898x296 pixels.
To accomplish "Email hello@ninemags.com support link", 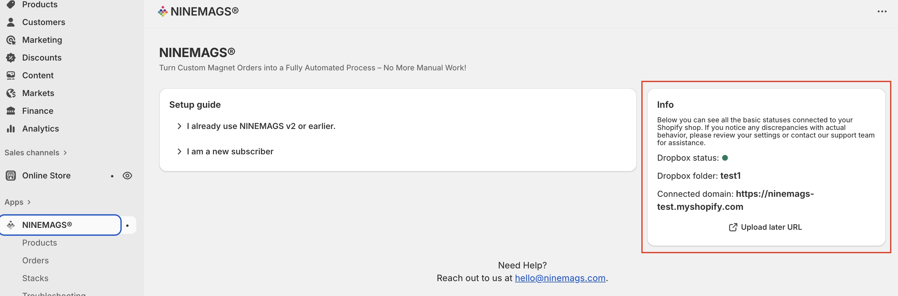I will tap(560, 278).
